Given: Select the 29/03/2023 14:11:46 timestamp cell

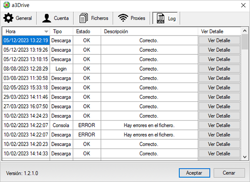Looking at the screenshot, I should [26, 97].
